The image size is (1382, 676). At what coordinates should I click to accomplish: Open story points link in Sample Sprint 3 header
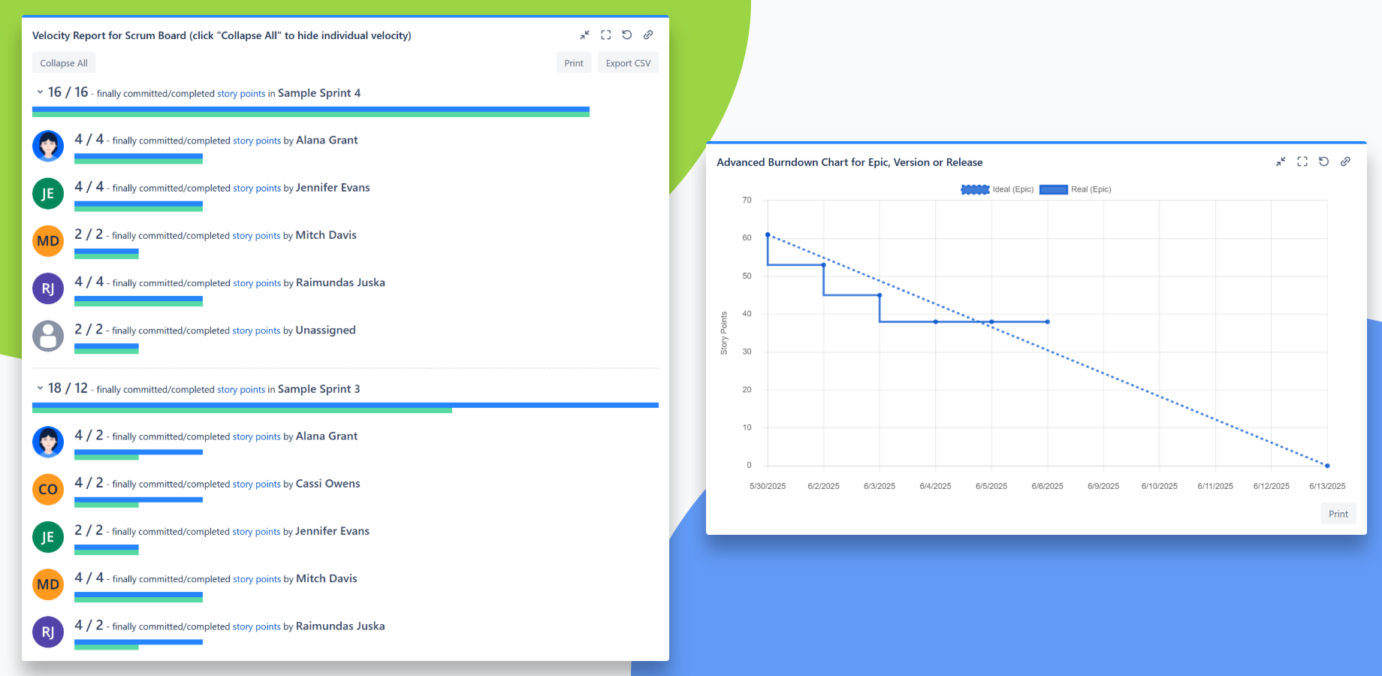tap(241, 390)
